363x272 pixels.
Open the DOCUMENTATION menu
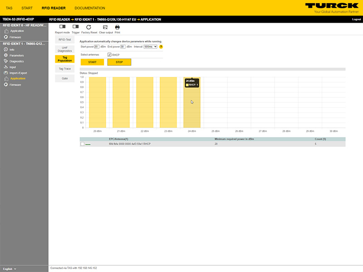click(90, 8)
